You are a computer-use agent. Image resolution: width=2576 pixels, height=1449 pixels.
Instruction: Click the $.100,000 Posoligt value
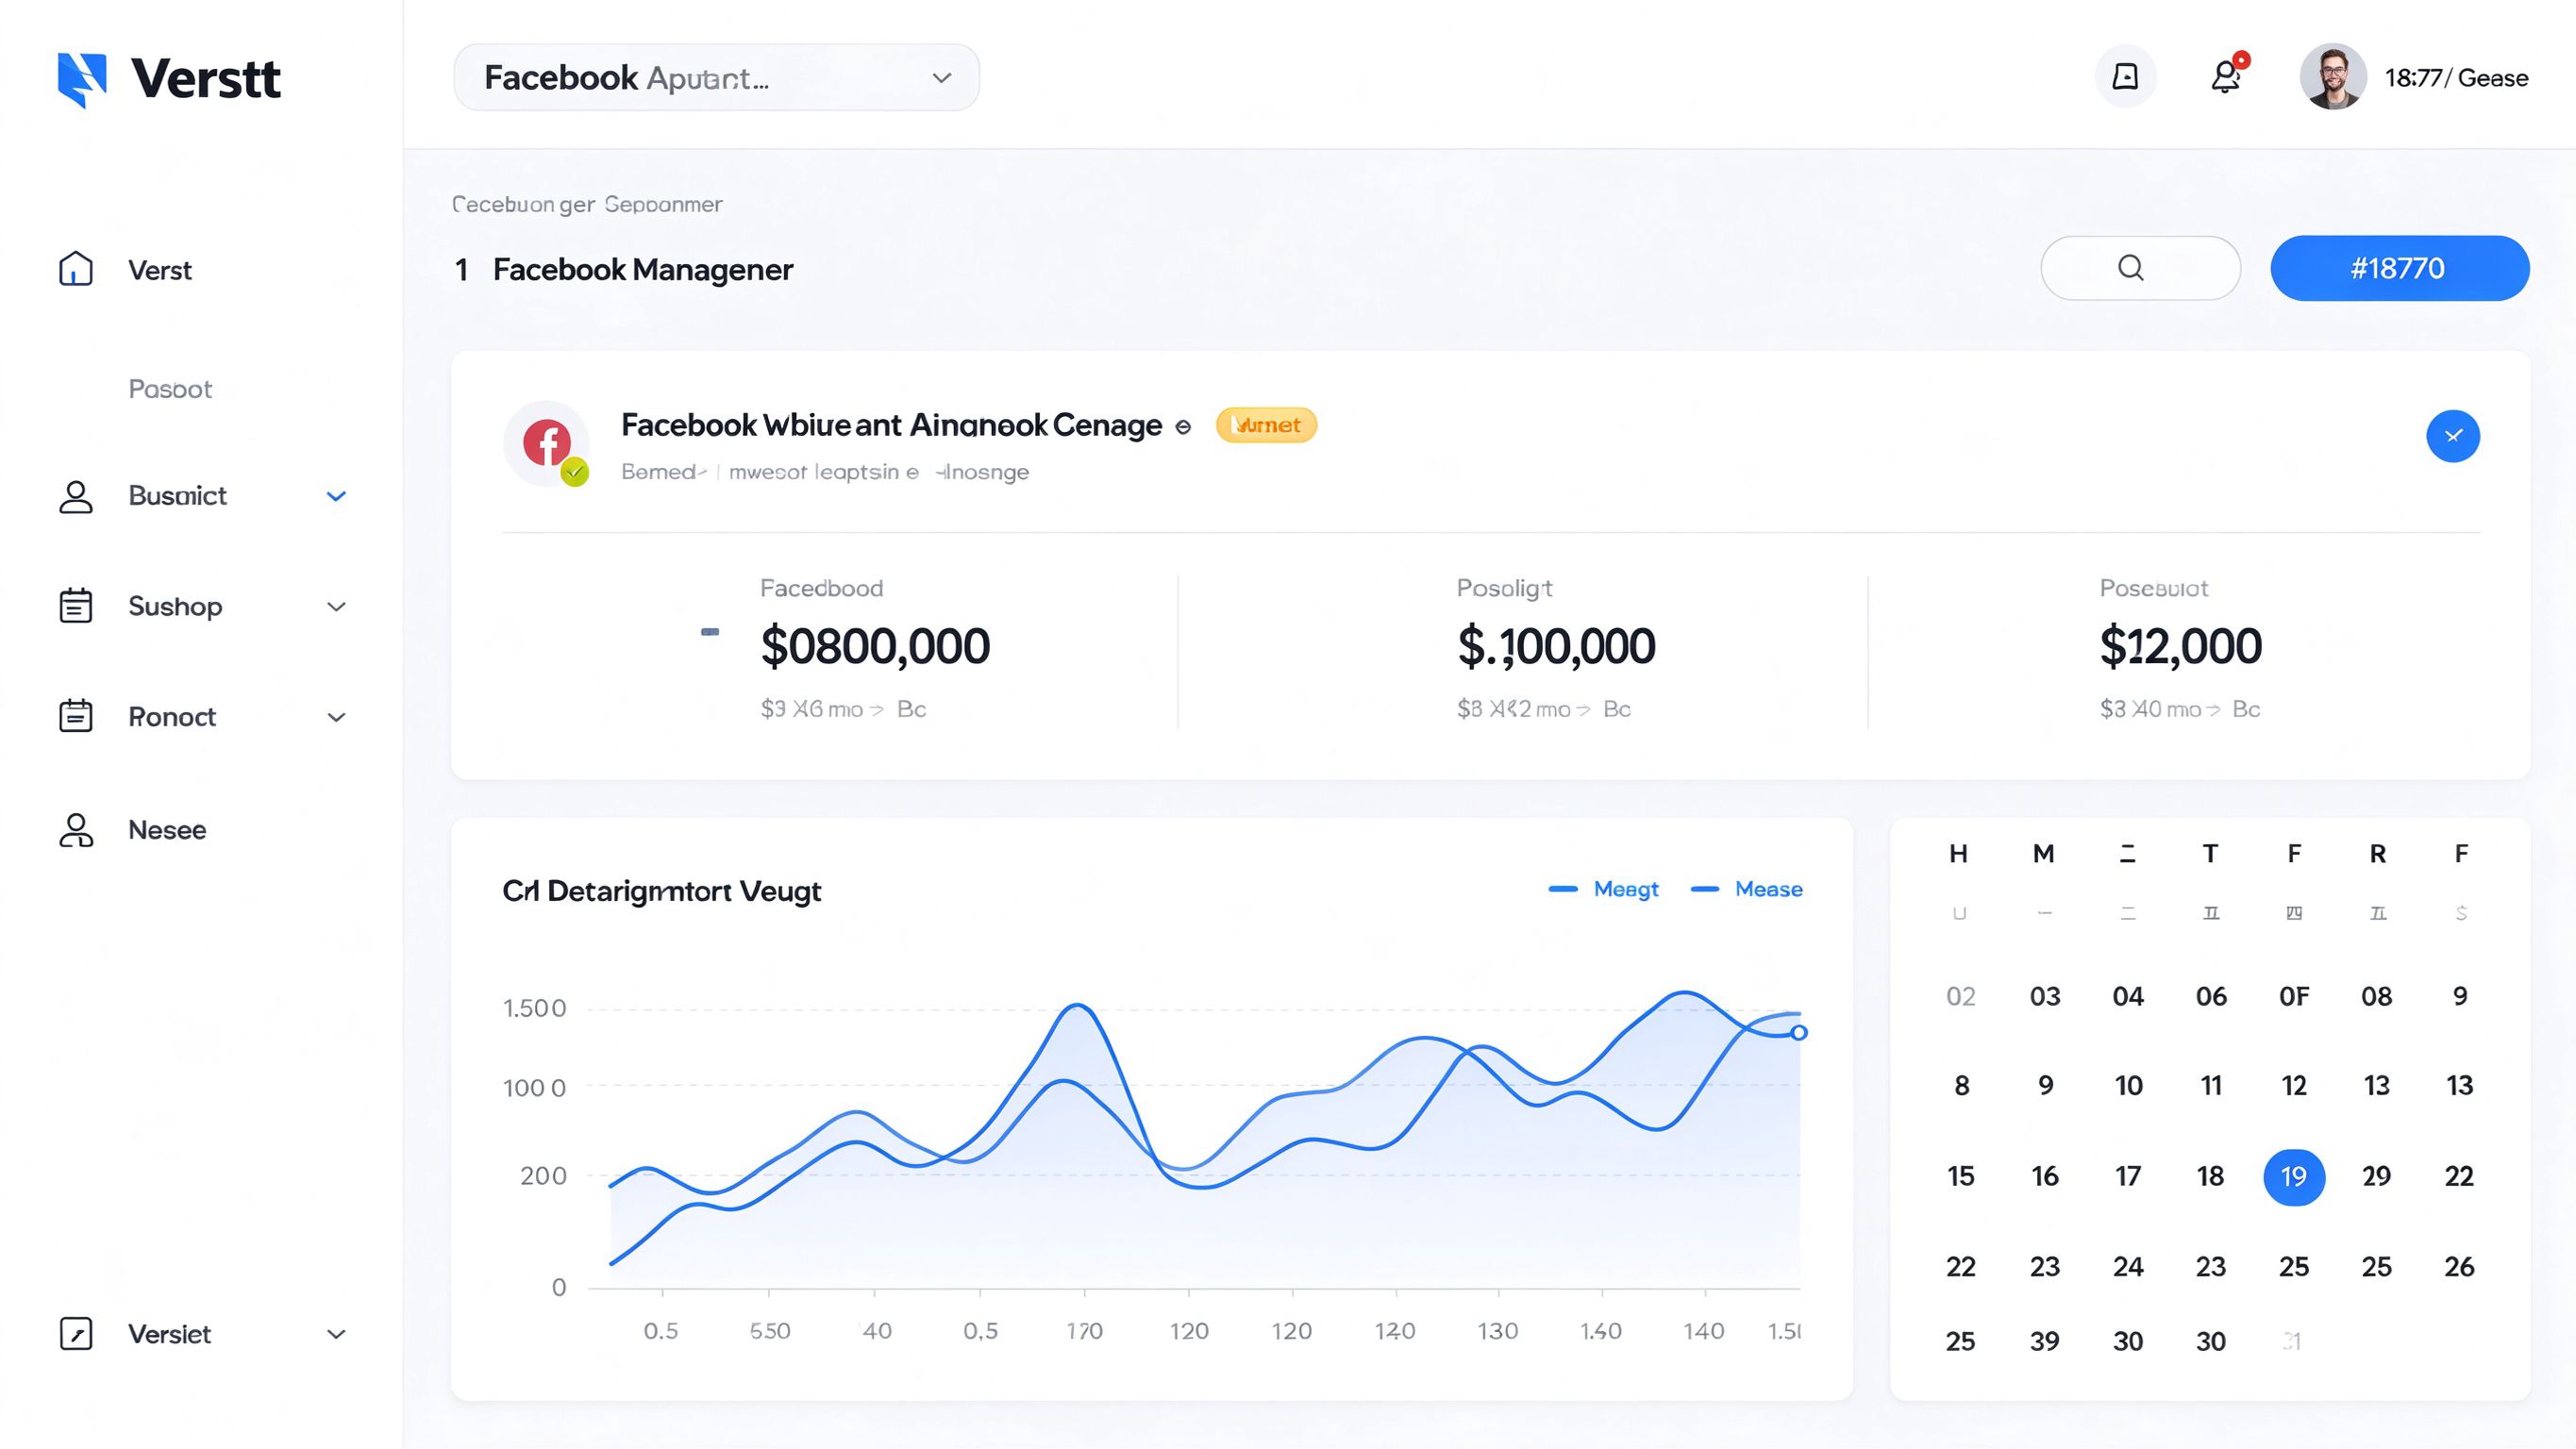1556,646
